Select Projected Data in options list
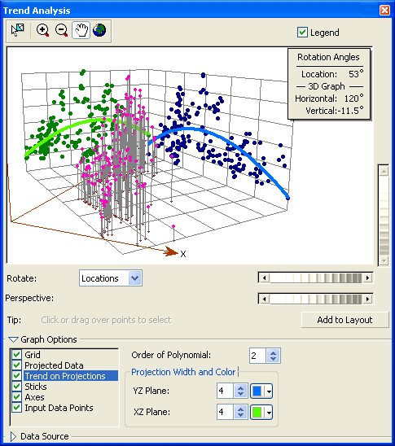395x446 pixels. (54, 365)
